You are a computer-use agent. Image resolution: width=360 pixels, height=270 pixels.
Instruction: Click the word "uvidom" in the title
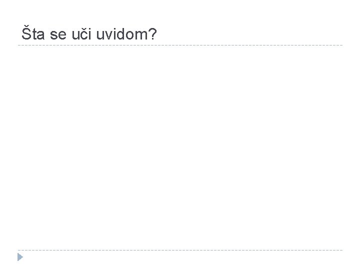pos(122,34)
